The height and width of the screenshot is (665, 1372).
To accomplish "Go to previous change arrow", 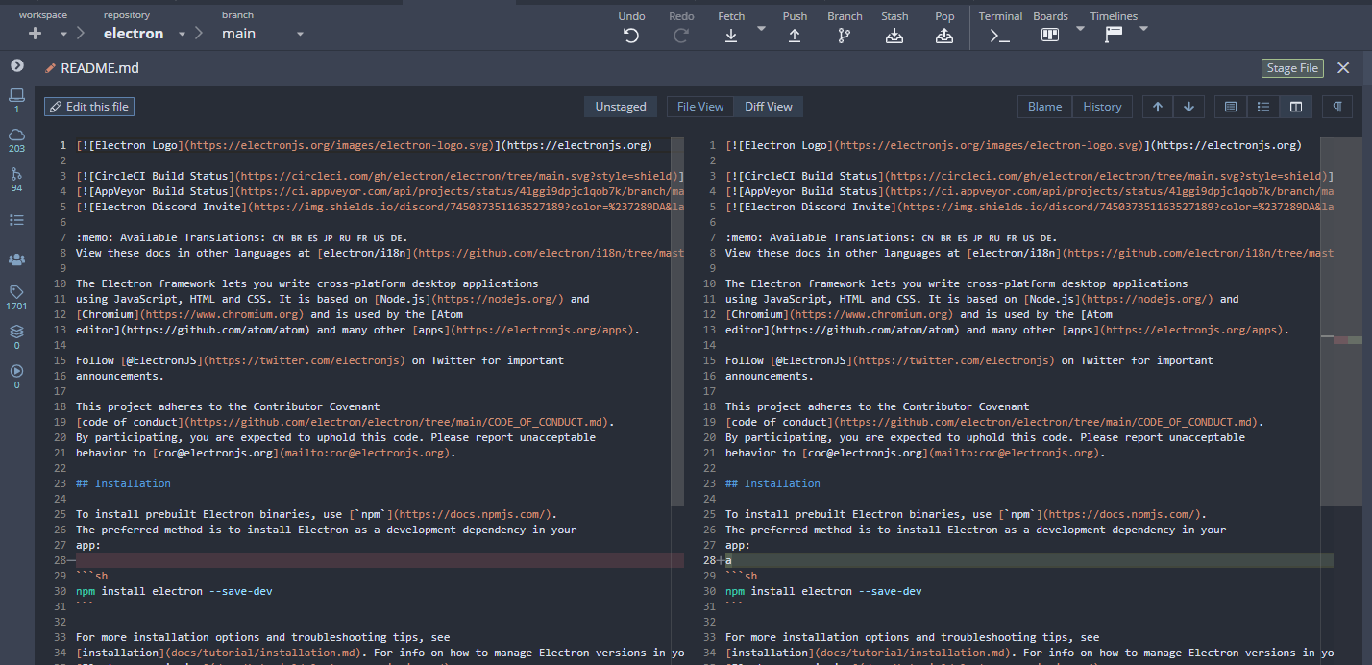I will click(x=1158, y=107).
